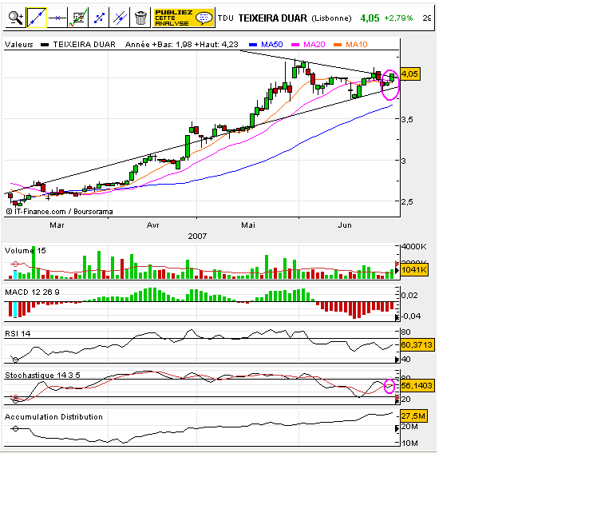589x509 pixels.
Task: Click the 60,3713 RSI value tag
Action: [x=417, y=345]
